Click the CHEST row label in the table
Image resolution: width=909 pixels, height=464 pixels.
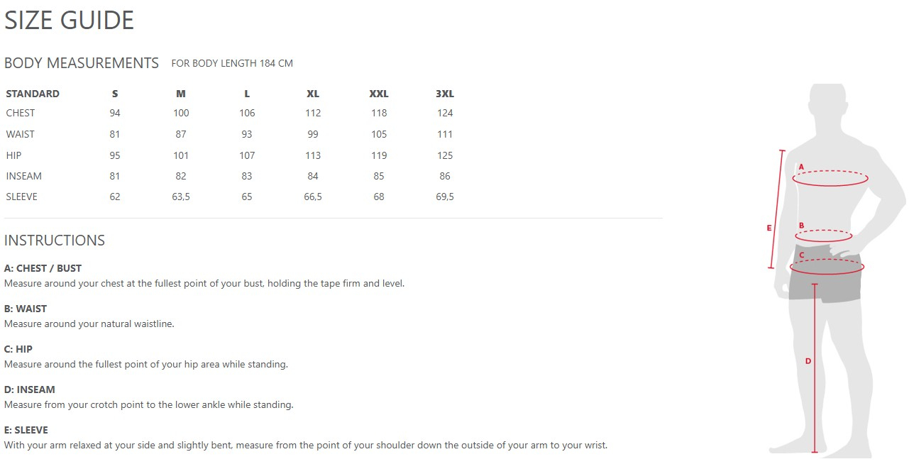pos(21,113)
